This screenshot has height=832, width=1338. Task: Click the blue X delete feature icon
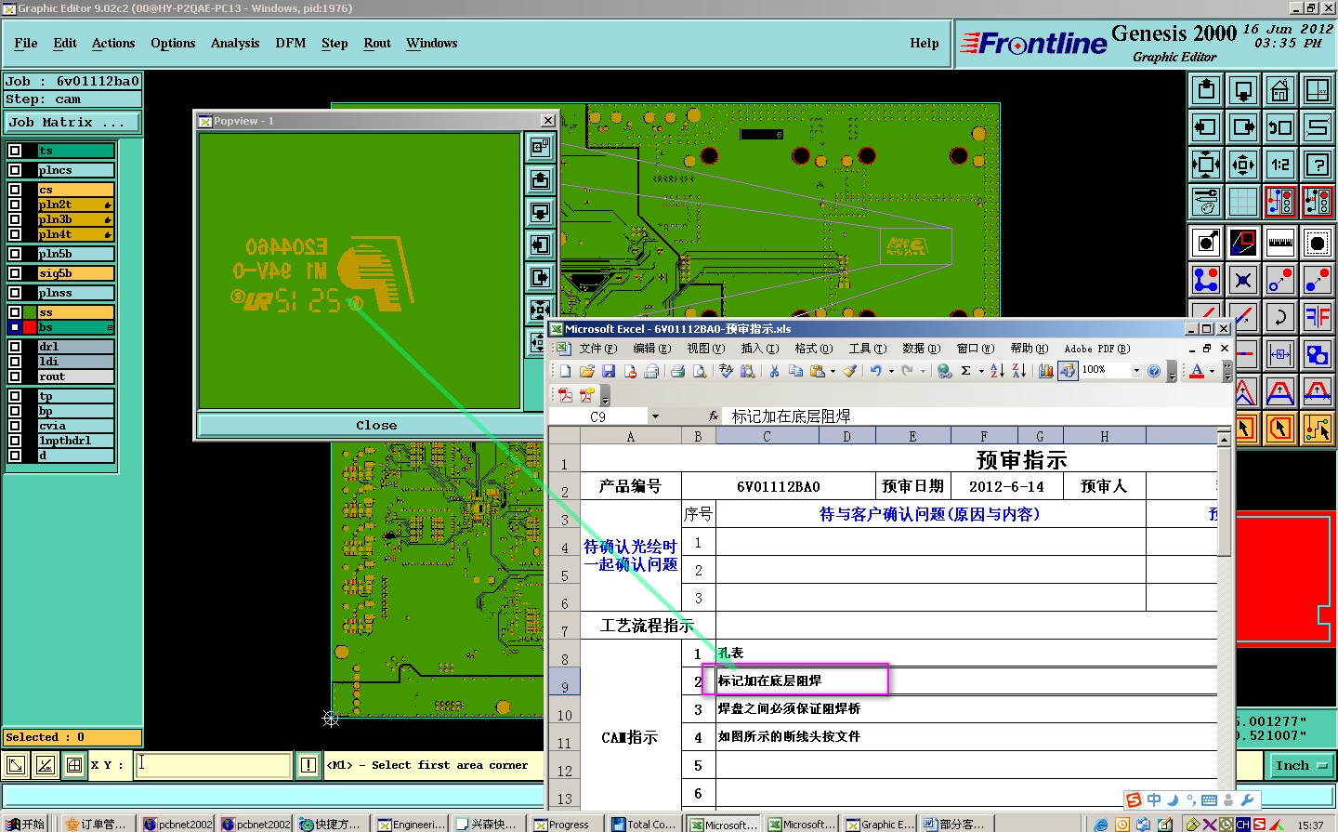(x=1243, y=280)
